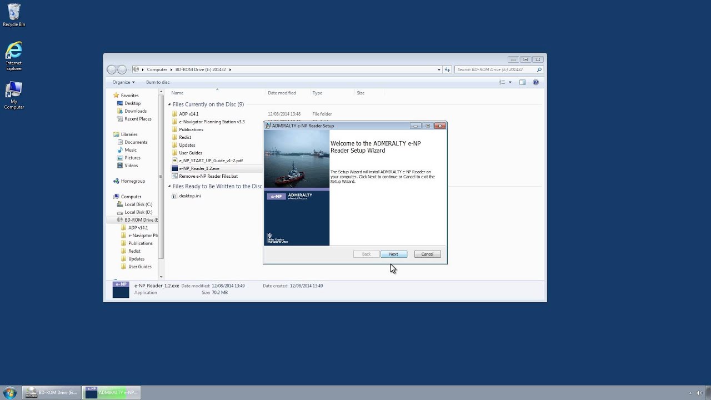
Task: Click the search magnifier icon in Explorer
Action: (539, 69)
